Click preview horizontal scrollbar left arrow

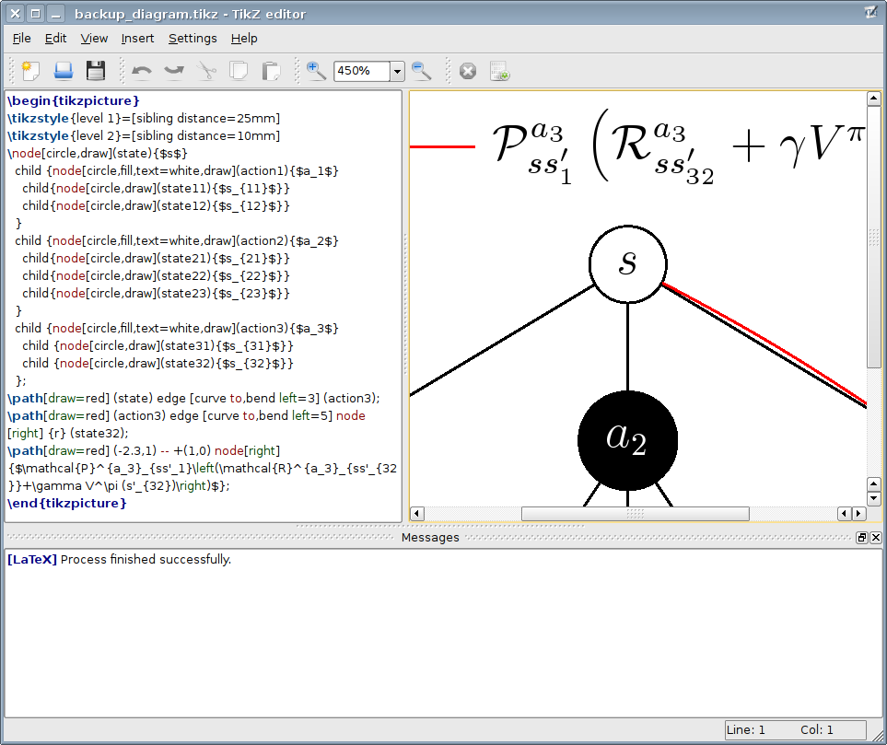[x=417, y=514]
